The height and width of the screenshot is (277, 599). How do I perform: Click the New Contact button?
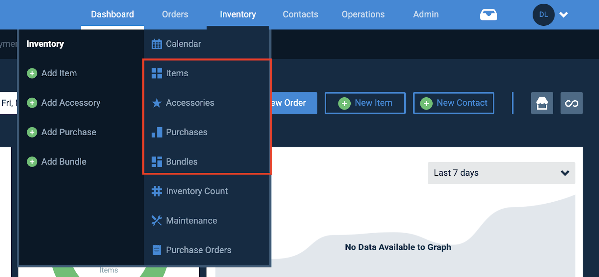[453, 103]
